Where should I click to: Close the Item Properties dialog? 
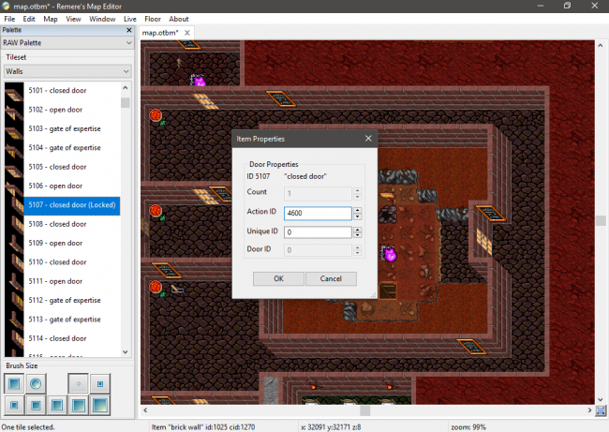368,139
